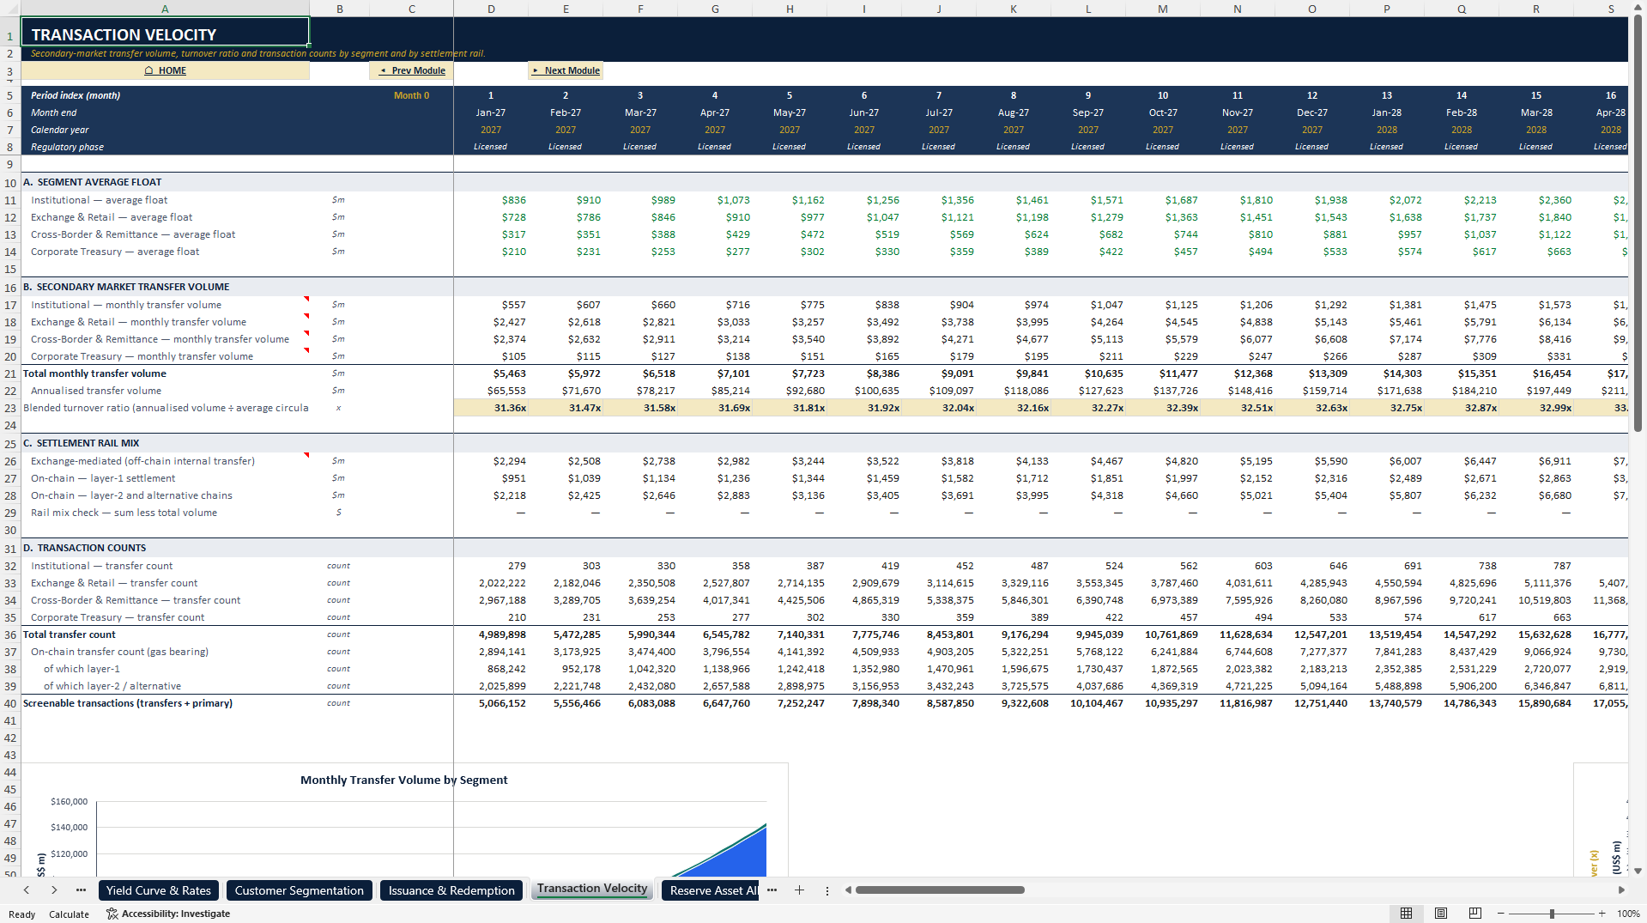Select Month 0 header cell
Viewport: 1647px width, 923px height.
click(x=411, y=95)
